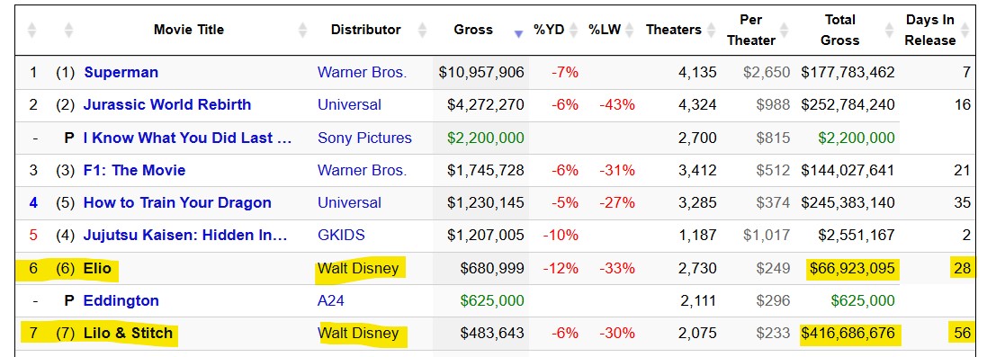Open F1: The Movie link

click(135, 170)
